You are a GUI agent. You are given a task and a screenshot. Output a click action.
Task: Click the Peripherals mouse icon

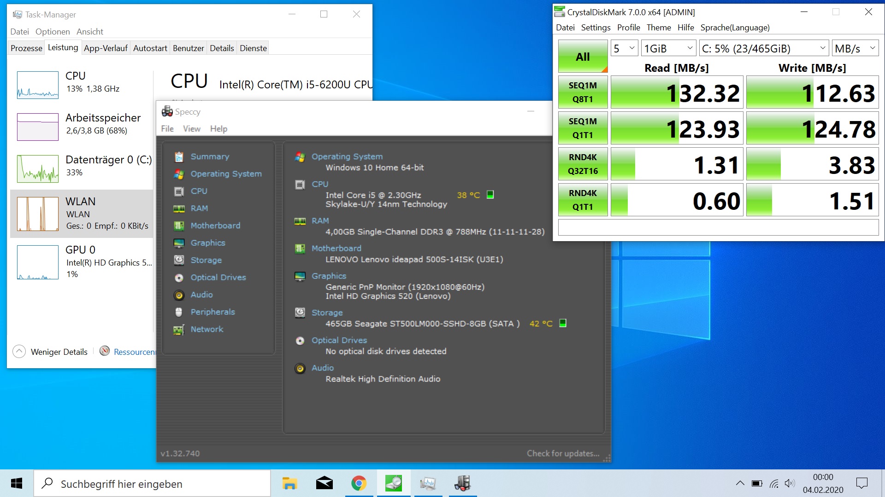click(x=179, y=312)
